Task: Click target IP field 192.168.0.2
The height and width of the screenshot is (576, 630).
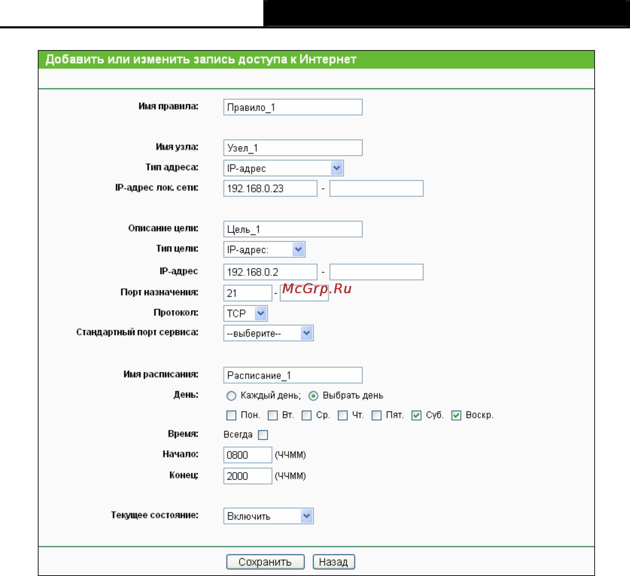Action: coord(270,272)
